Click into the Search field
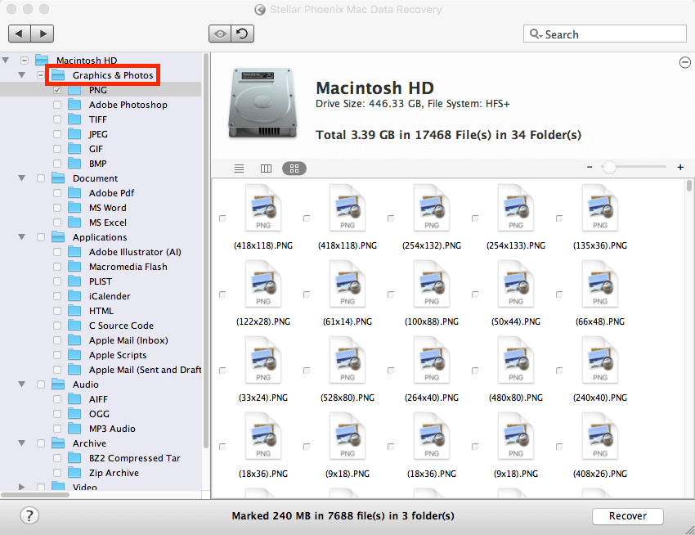The height and width of the screenshot is (535, 695). pyautogui.click(x=604, y=34)
